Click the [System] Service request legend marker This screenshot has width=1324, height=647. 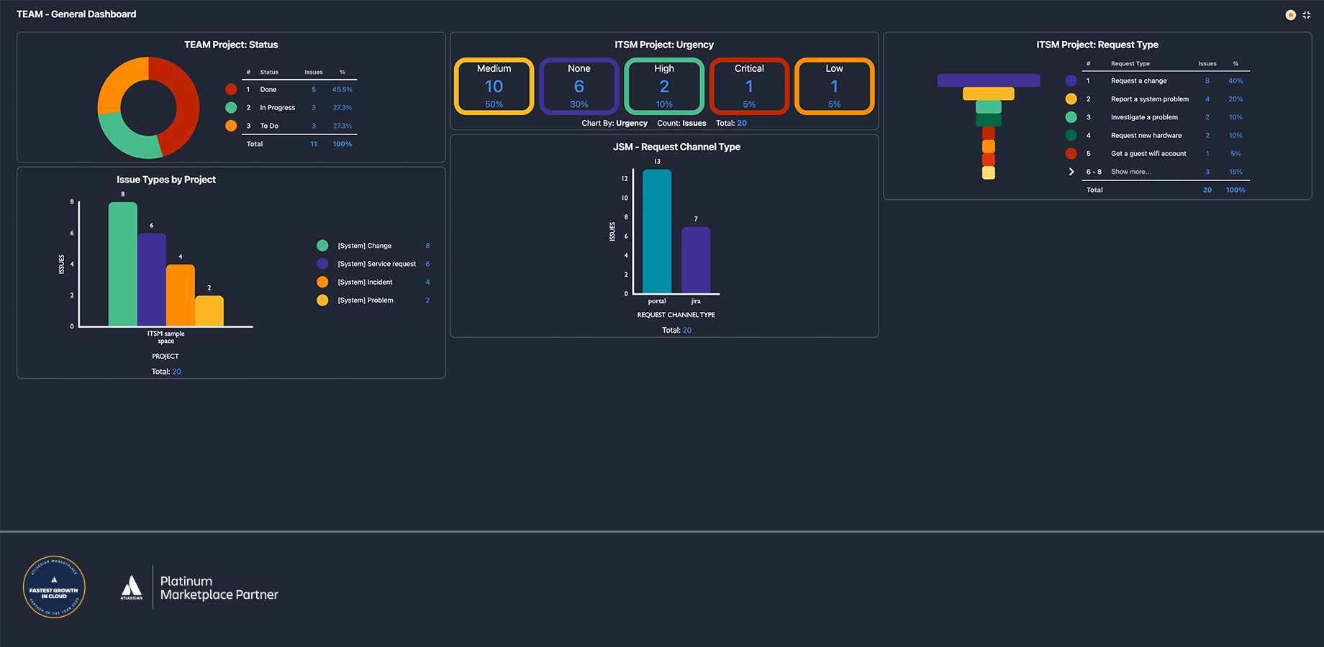[322, 264]
